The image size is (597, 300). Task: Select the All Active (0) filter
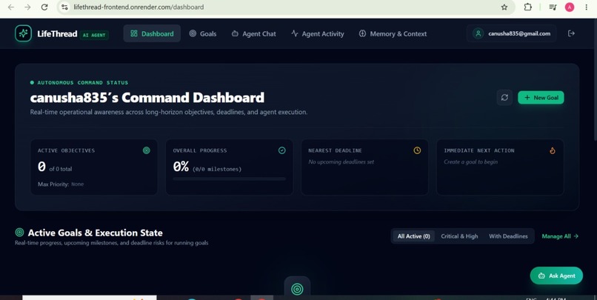[413, 236]
